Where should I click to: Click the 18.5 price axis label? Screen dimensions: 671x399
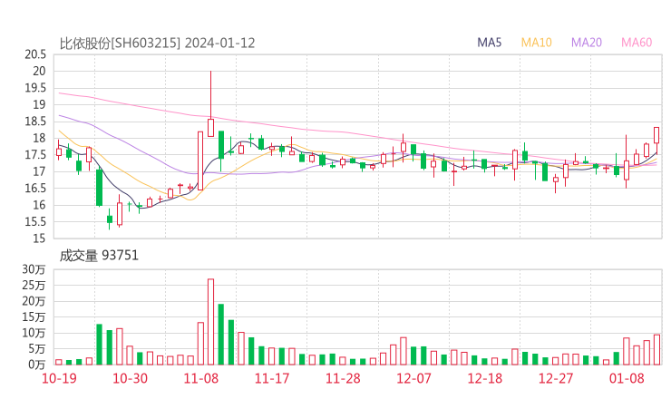(x=35, y=122)
